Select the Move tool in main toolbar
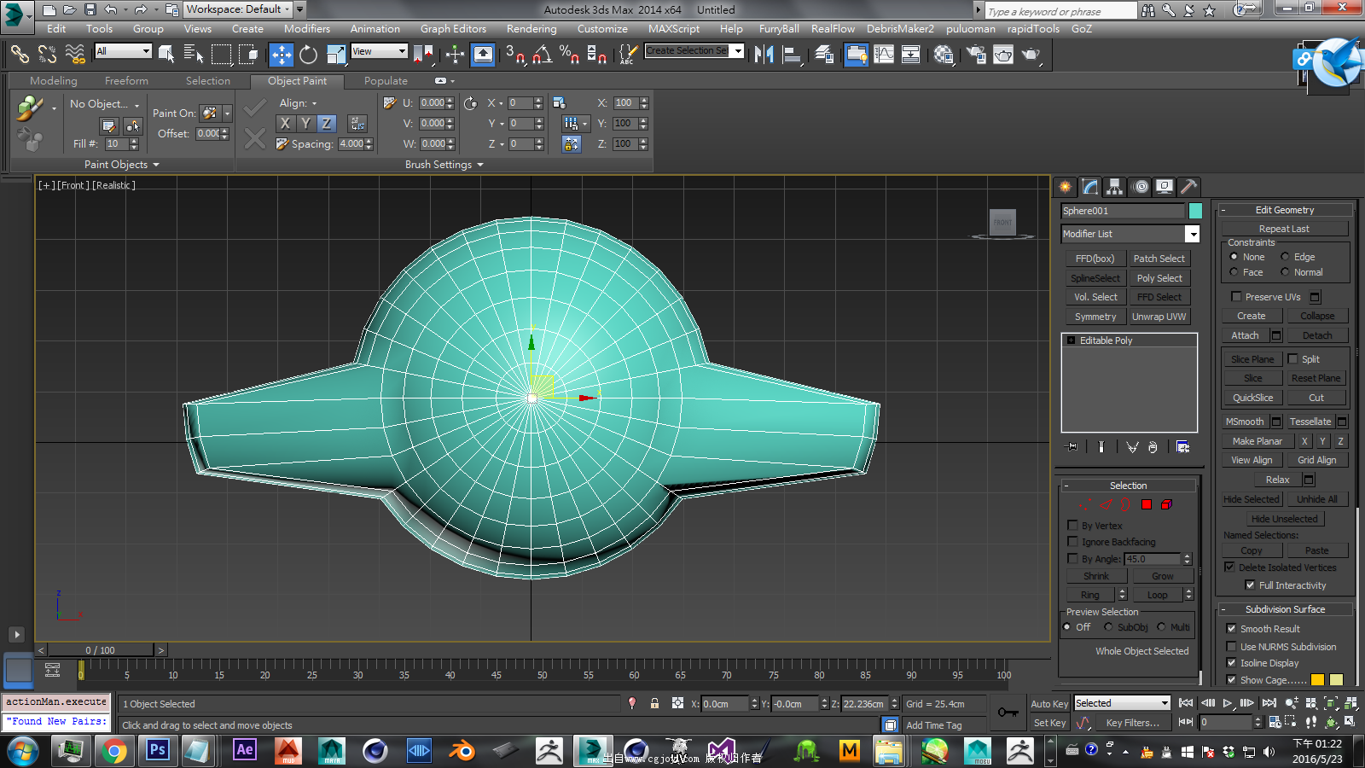Screen dimensions: 1365x768 [281, 55]
